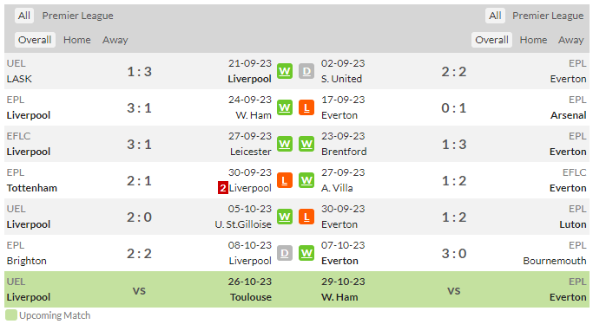This screenshot has width=593, height=324.
Task: Select the left panel Overall tab
Action: (35, 40)
